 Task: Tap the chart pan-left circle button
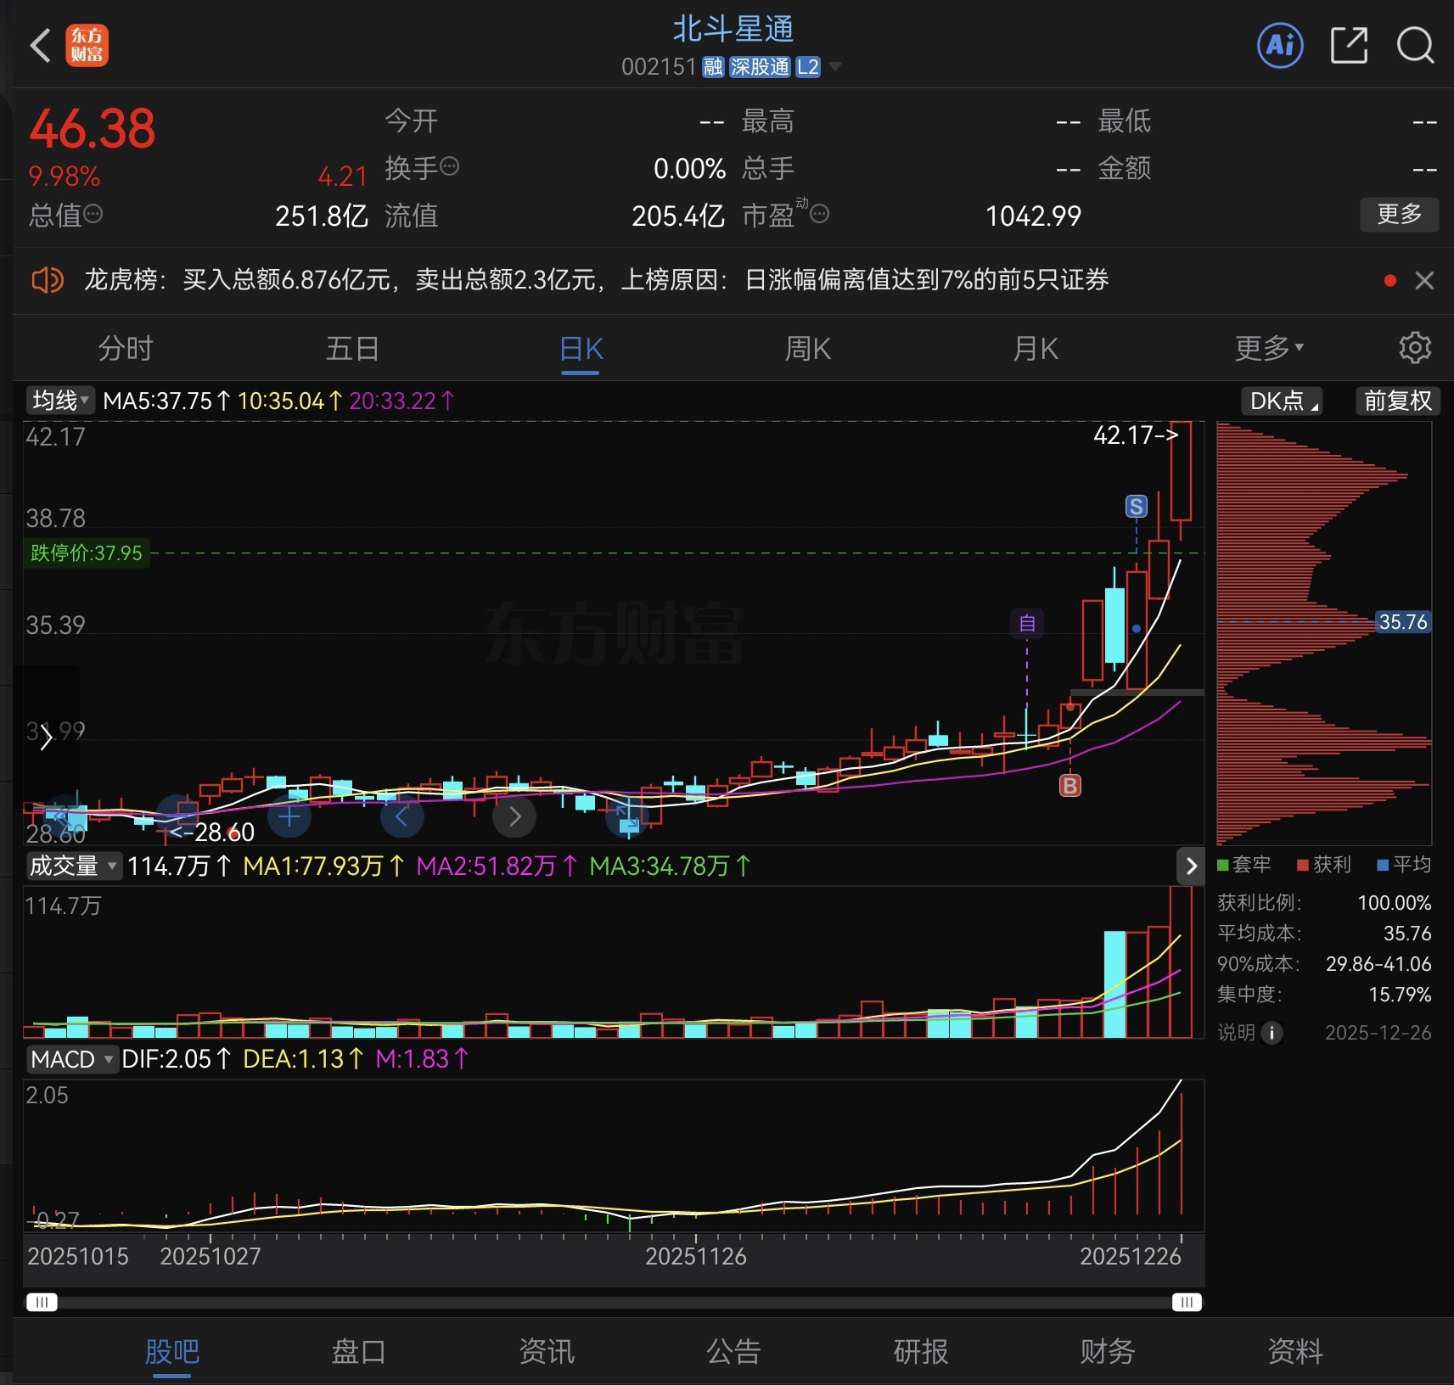coord(401,817)
